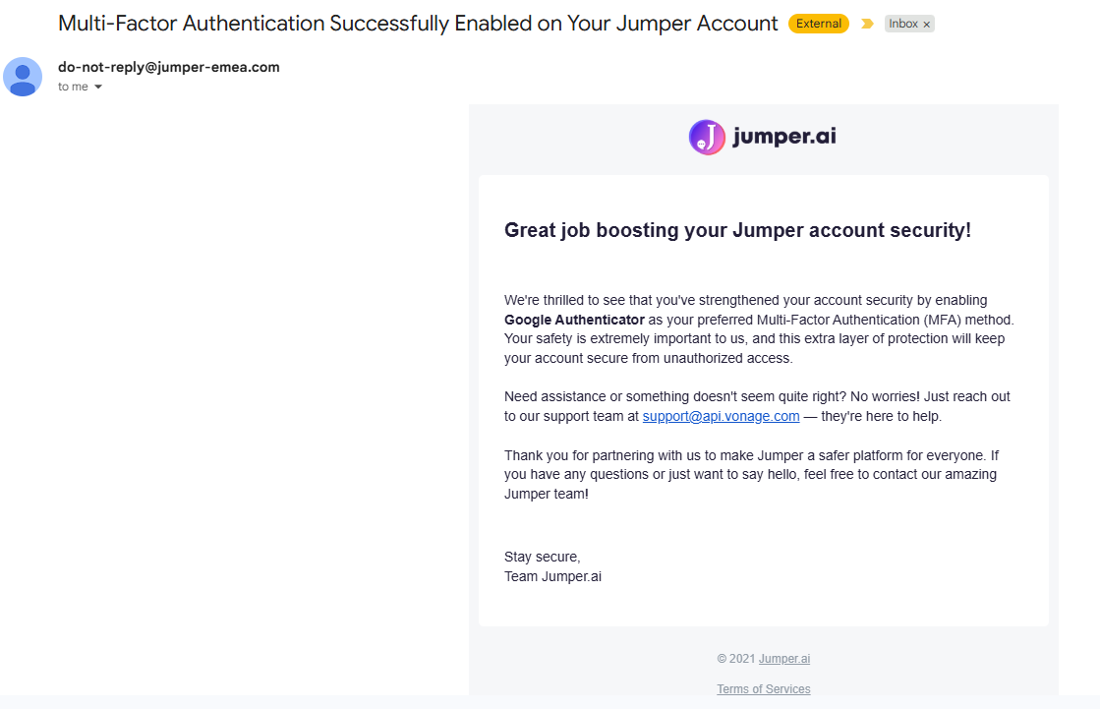Expand recipient details arrow next to "to me"
The width and height of the screenshot is (1100, 709).
[98, 88]
